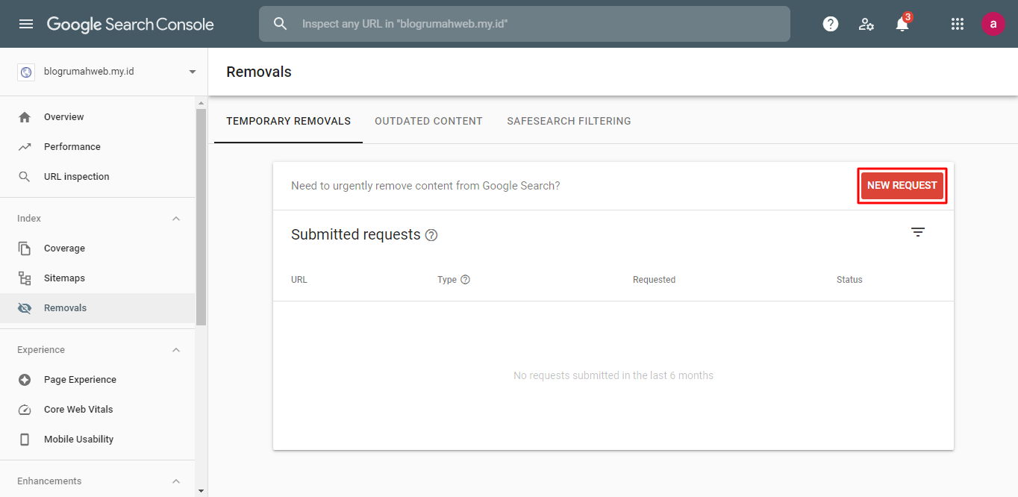Click the Removals page heading
This screenshot has height=497, width=1018.
259,72
